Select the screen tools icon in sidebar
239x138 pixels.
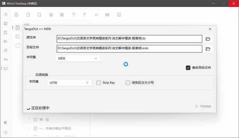6,68
